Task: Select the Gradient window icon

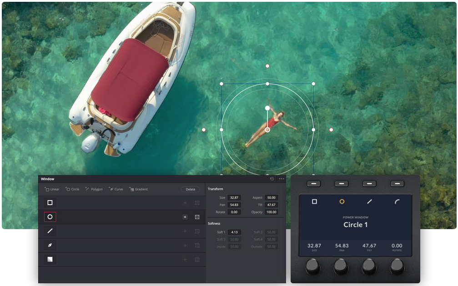Action: (50, 259)
